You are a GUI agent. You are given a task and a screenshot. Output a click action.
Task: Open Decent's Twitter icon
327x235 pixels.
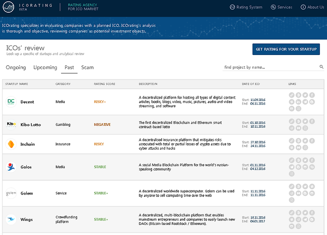coord(305,95)
